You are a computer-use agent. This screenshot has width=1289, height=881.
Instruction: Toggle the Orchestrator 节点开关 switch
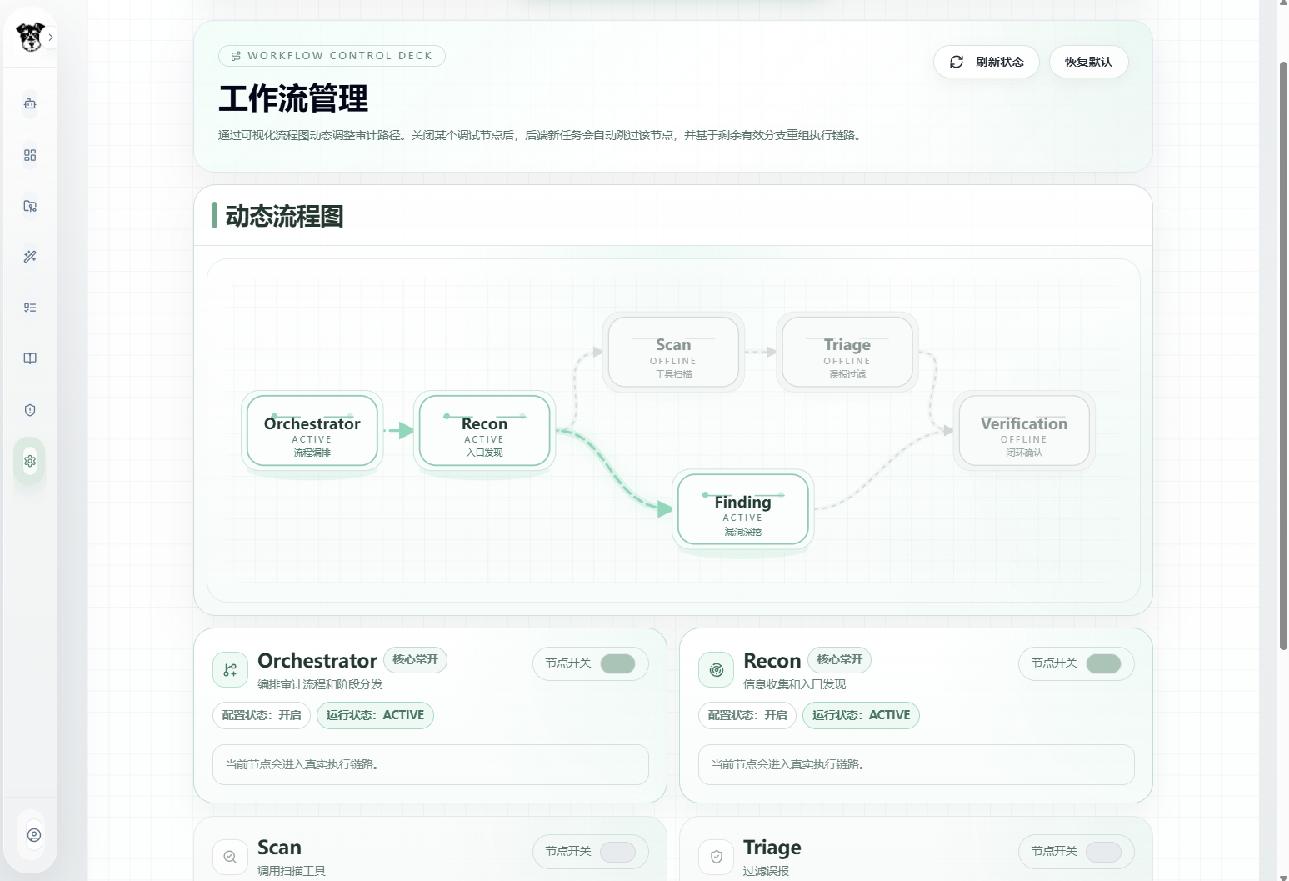click(617, 663)
